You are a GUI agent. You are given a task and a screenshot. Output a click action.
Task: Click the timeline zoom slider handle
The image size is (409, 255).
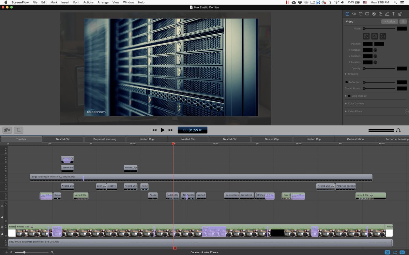(x=24, y=252)
